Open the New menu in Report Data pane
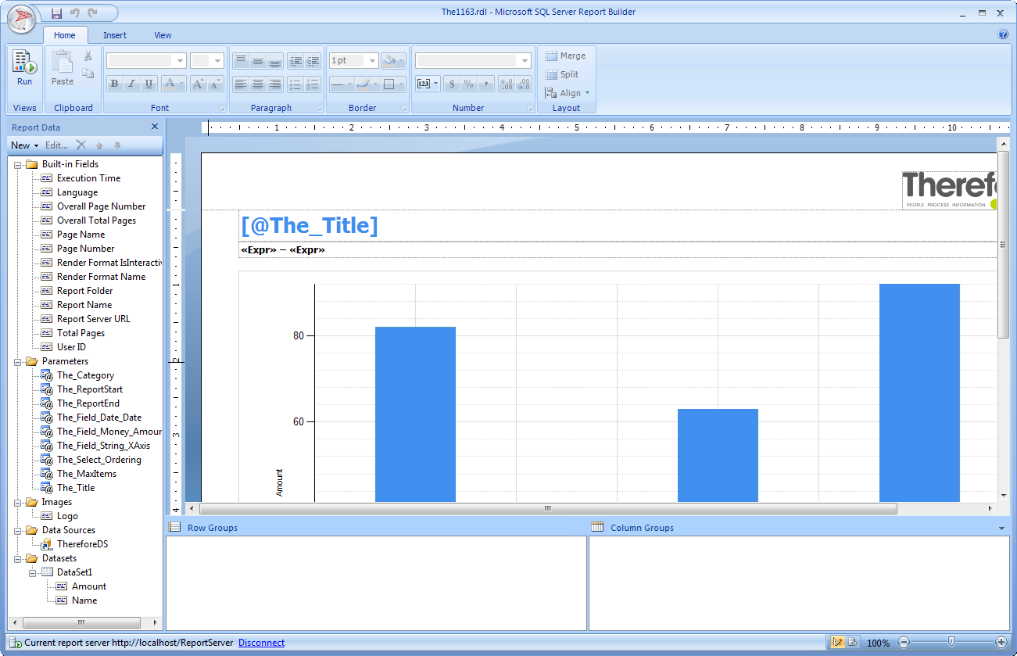The width and height of the screenshot is (1017, 656). pyautogui.click(x=23, y=145)
